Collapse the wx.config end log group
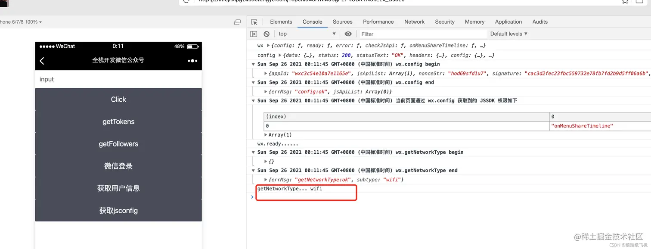651x249 pixels. click(x=254, y=82)
